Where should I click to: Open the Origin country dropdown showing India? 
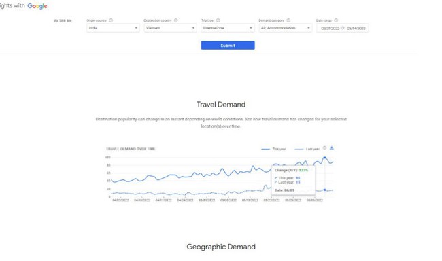coord(113,28)
